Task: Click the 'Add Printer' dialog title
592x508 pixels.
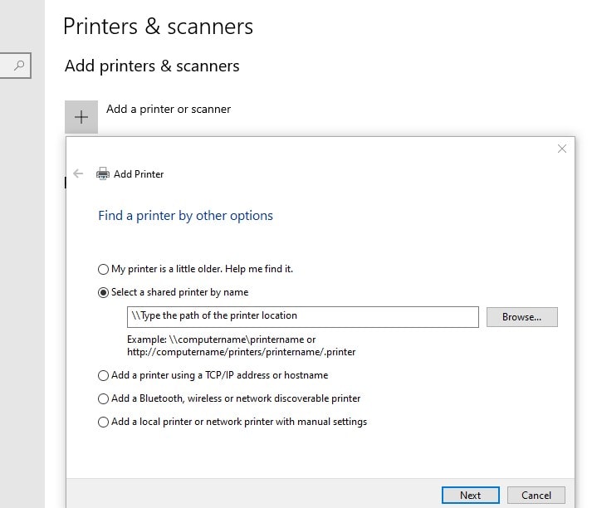Action: (x=139, y=174)
